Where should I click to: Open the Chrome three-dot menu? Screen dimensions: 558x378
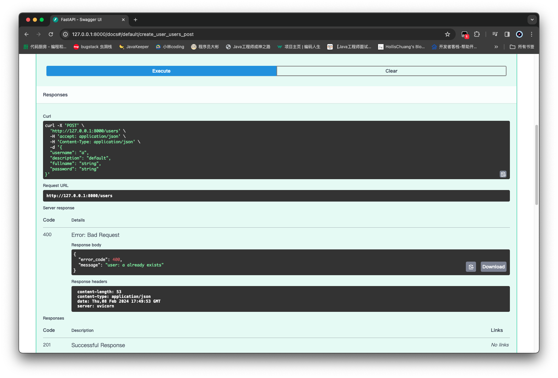pos(532,34)
